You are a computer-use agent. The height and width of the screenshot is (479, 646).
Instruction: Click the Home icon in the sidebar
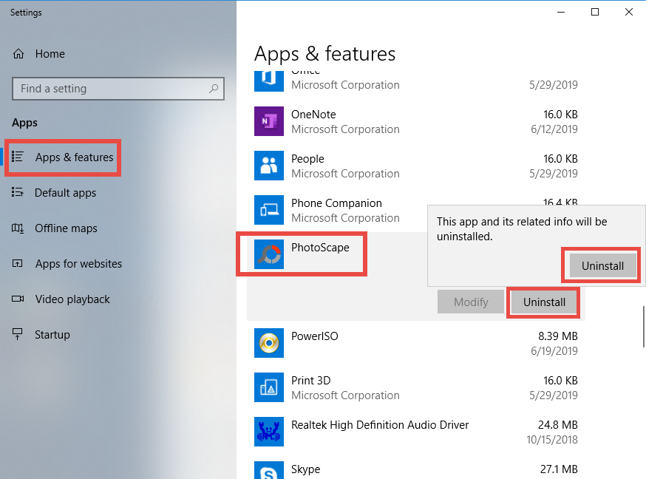[18, 54]
